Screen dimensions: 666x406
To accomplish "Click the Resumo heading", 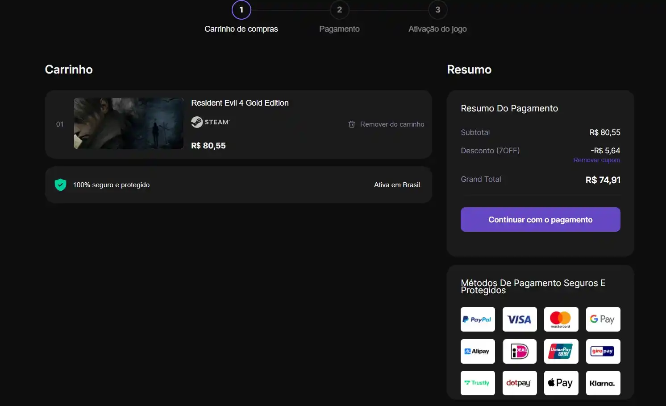I will tap(469, 70).
